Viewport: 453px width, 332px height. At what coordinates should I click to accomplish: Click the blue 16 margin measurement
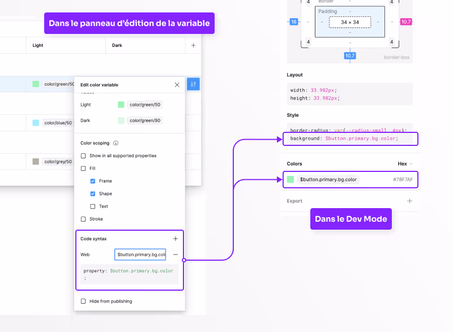pos(293,21)
